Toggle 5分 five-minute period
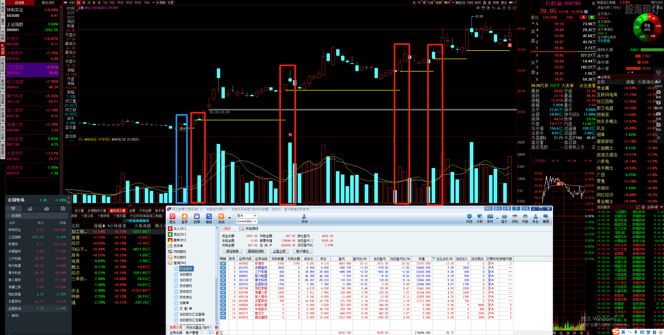 pos(112,3)
